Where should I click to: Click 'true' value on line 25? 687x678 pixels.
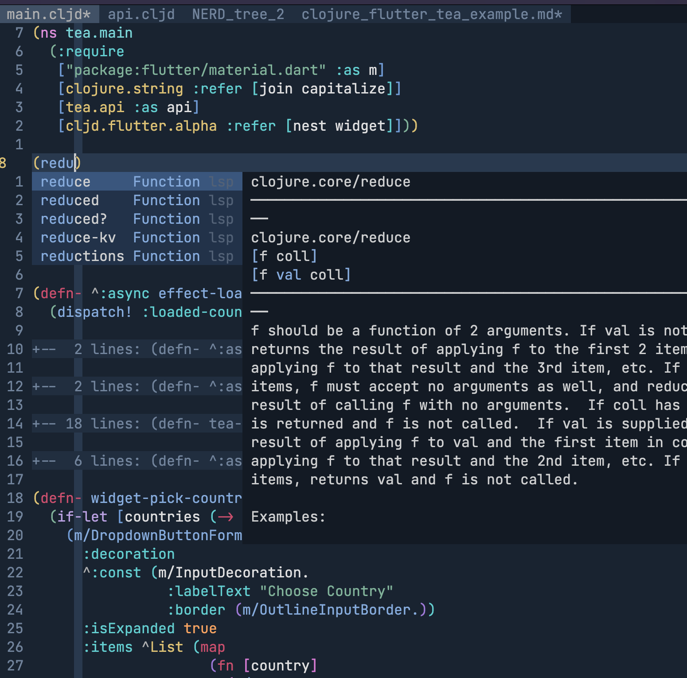[x=200, y=628]
